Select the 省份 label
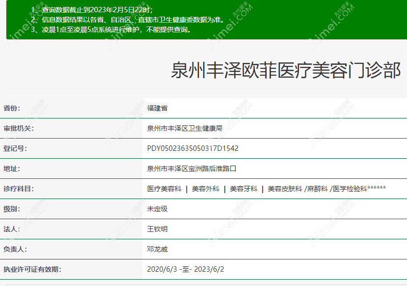Viewport: 407px width, 286px height. click(12, 108)
